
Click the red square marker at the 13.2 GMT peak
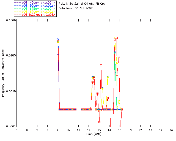101,66
